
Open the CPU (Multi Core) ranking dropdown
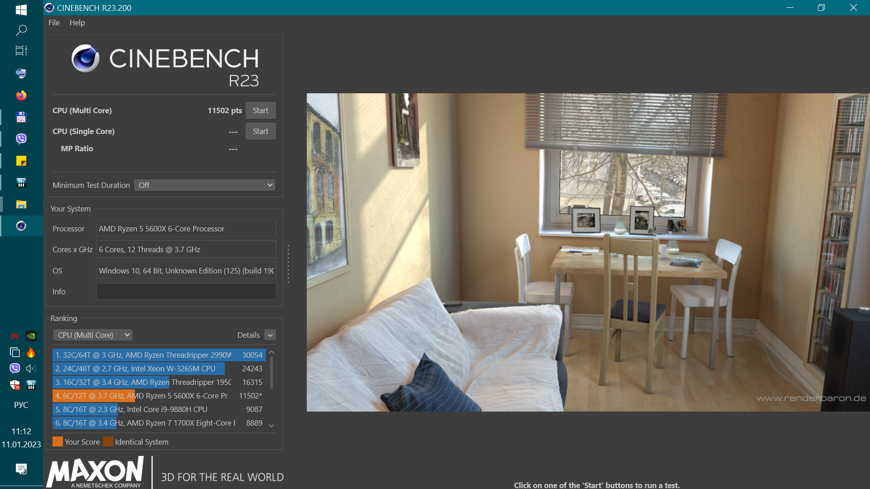point(93,335)
